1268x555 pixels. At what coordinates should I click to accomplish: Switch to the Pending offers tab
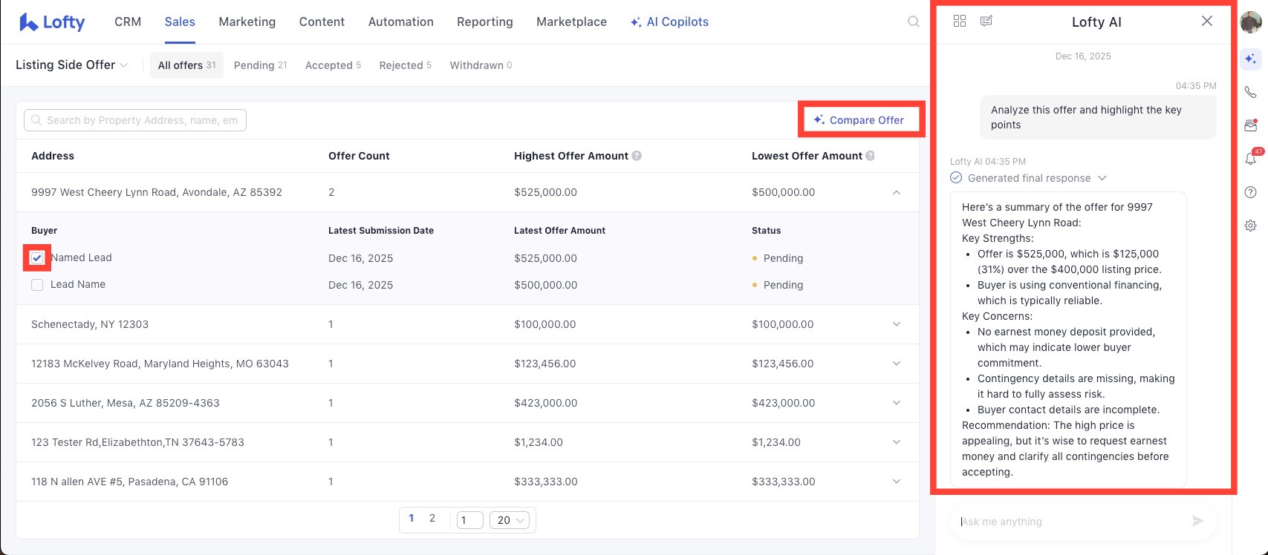click(x=260, y=65)
